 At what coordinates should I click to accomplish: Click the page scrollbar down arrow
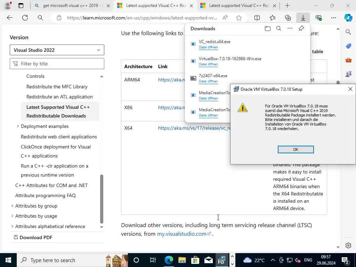tap(338, 247)
